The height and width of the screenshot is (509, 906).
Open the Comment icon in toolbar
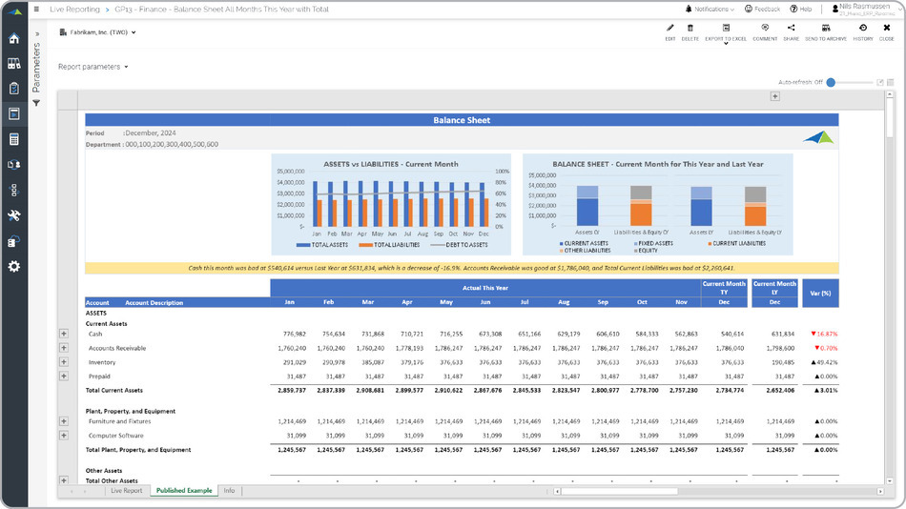765,29
